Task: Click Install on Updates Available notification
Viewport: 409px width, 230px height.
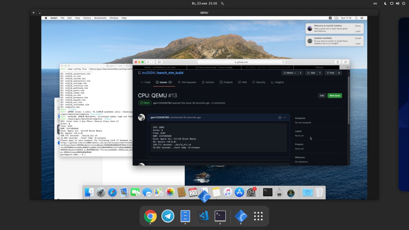Action: click(x=358, y=38)
